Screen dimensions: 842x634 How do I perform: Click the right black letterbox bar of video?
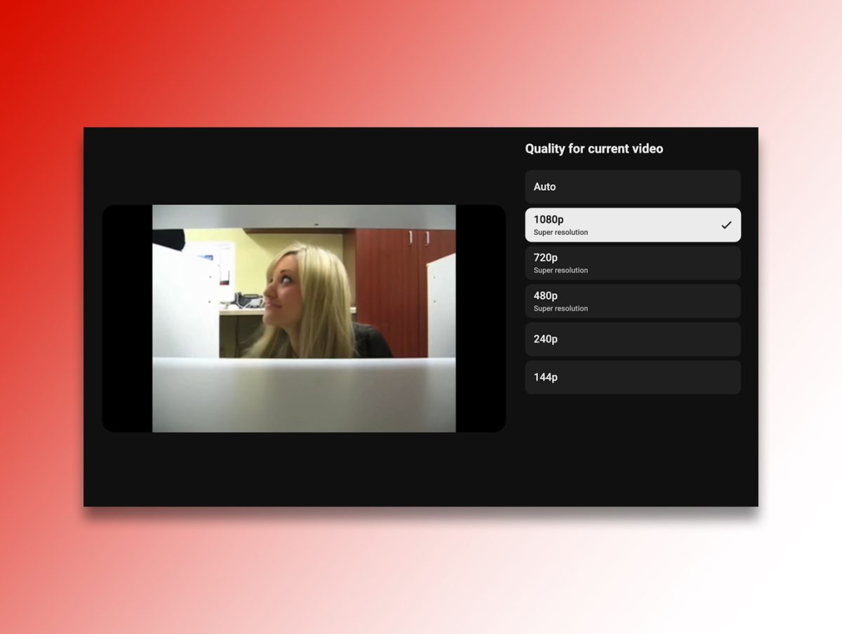pyautogui.click(x=481, y=318)
